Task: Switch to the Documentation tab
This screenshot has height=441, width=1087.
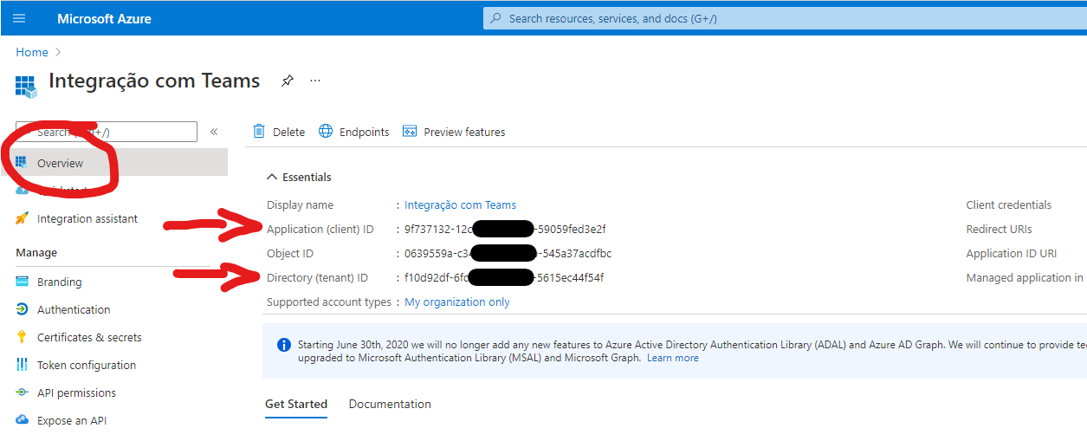Action: click(x=390, y=404)
